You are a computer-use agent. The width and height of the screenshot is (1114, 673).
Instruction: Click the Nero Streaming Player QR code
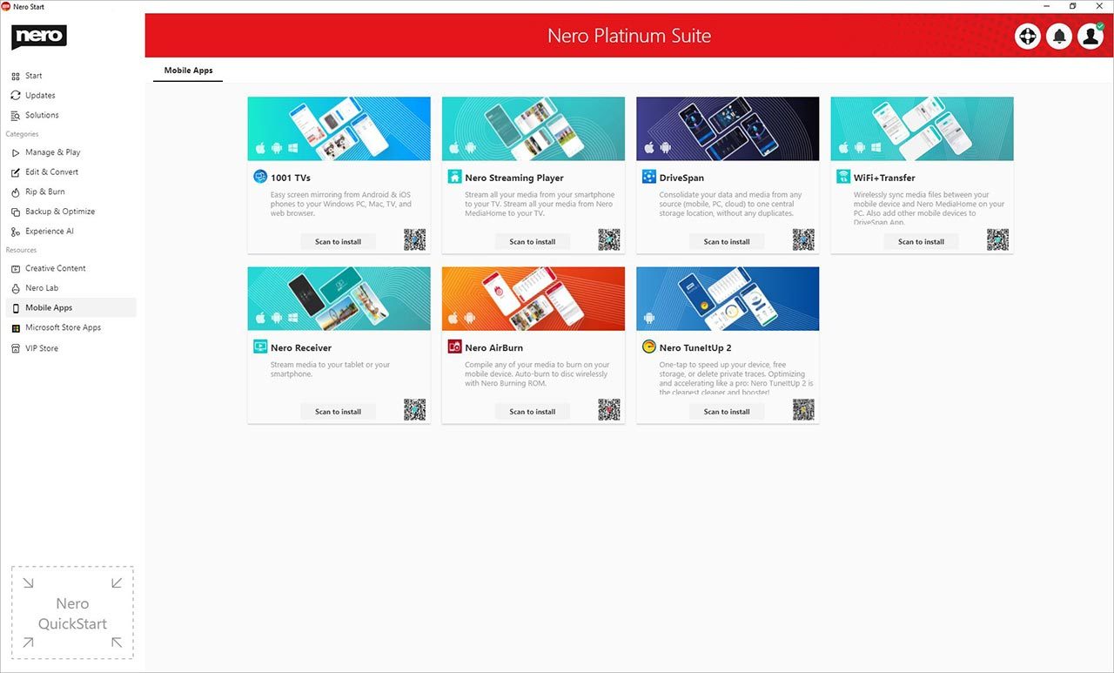coord(609,240)
